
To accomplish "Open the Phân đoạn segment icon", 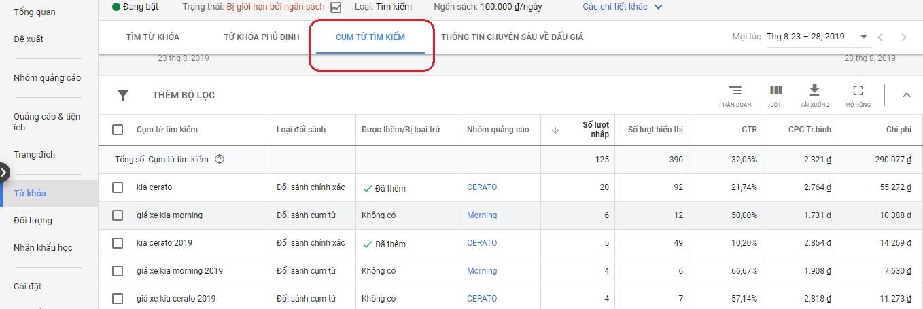I will pyautogui.click(x=735, y=90).
